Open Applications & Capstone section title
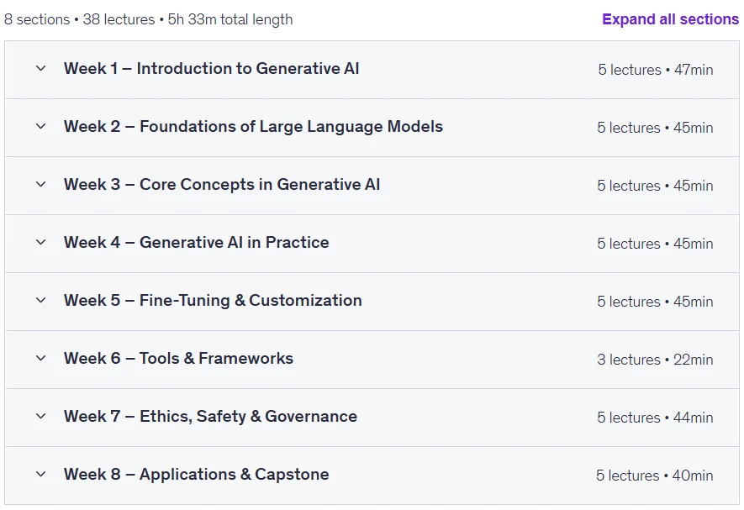Image resolution: width=744 pixels, height=510 pixels. pos(234,475)
